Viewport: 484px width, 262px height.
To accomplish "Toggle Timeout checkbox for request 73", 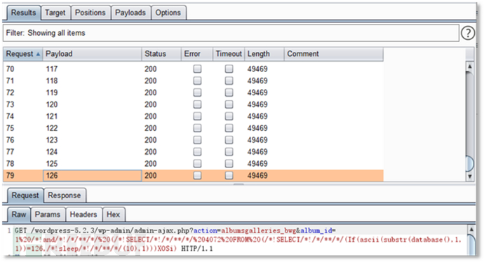I will 229,104.
